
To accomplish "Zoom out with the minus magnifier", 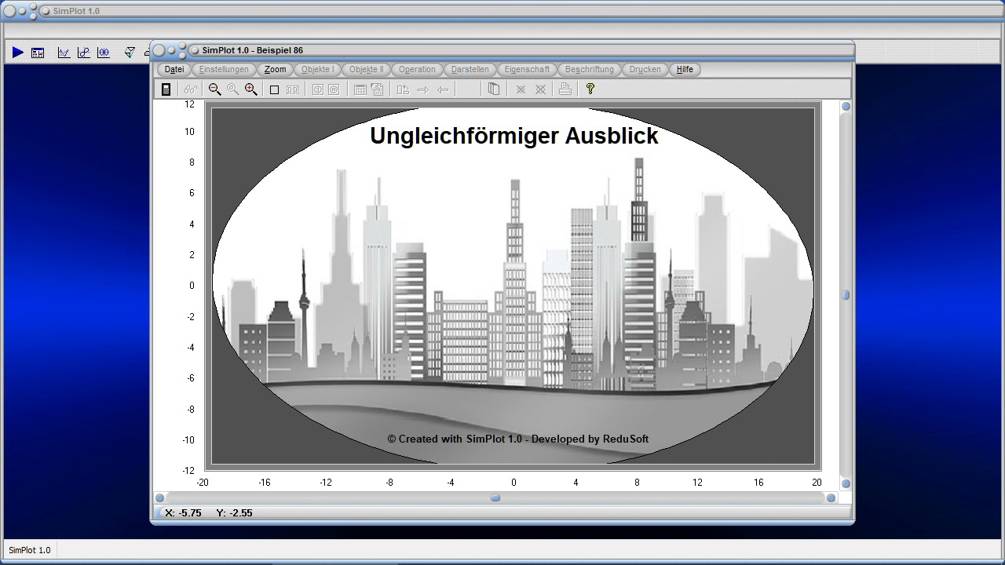I will pos(214,89).
